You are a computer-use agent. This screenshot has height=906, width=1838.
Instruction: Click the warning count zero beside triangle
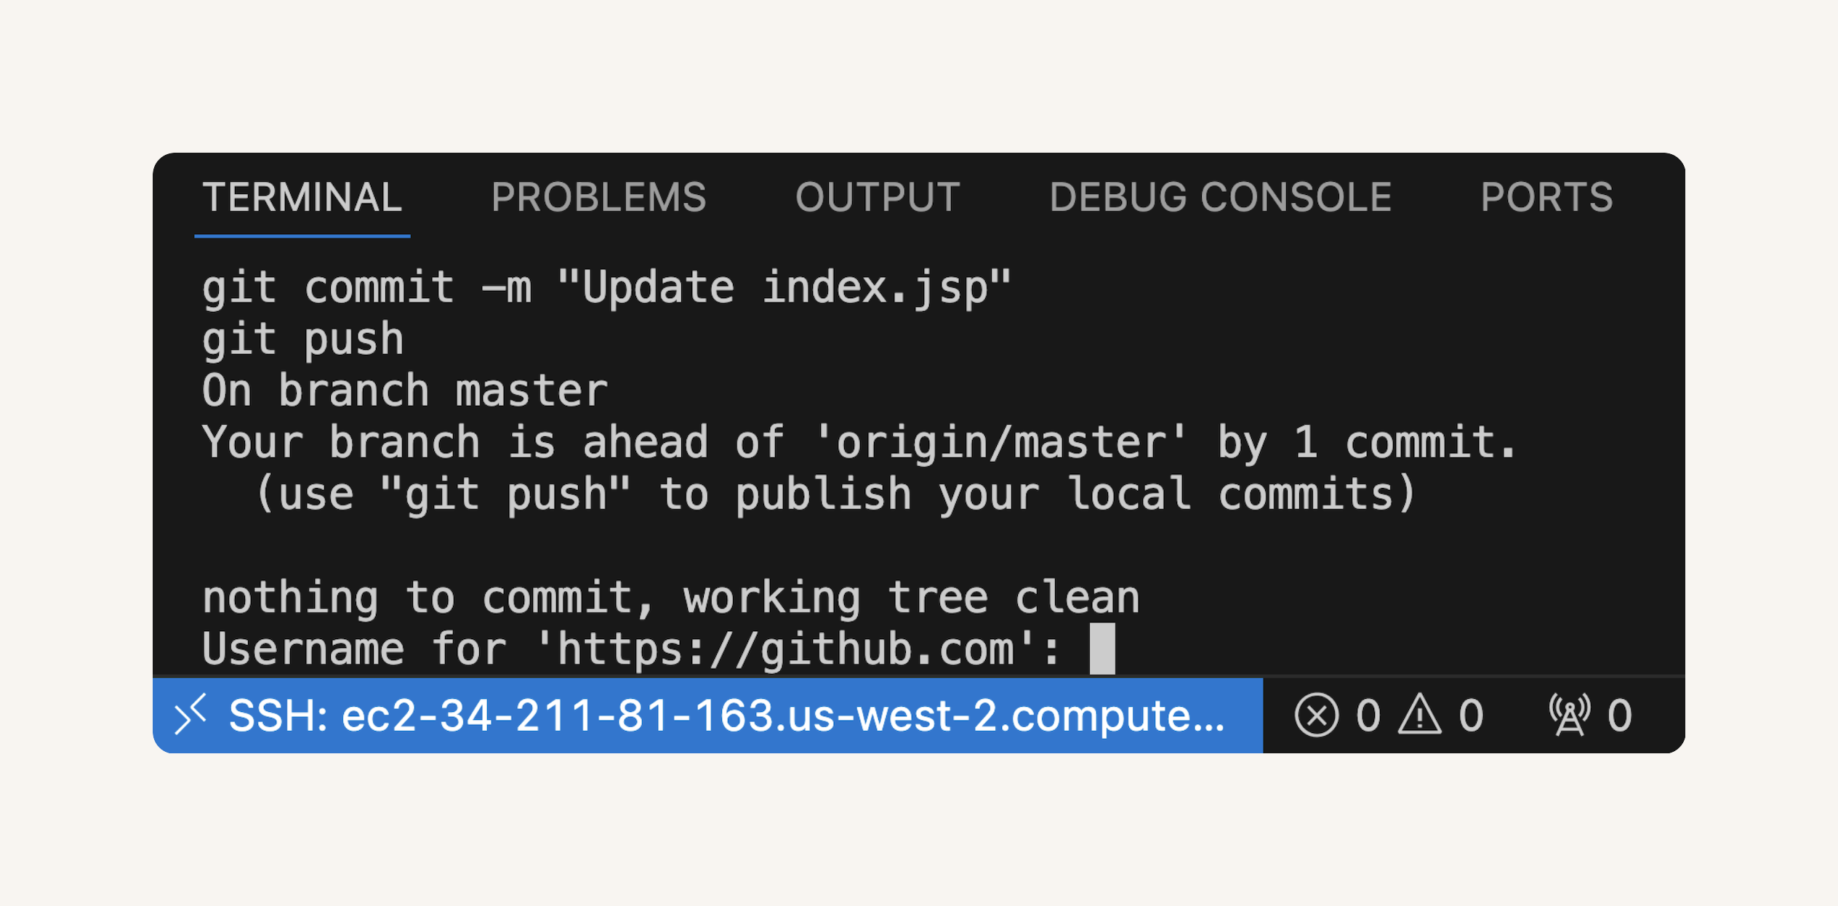[1472, 715]
